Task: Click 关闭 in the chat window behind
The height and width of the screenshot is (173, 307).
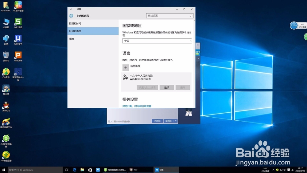Action: pyautogui.click(x=157, y=121)
